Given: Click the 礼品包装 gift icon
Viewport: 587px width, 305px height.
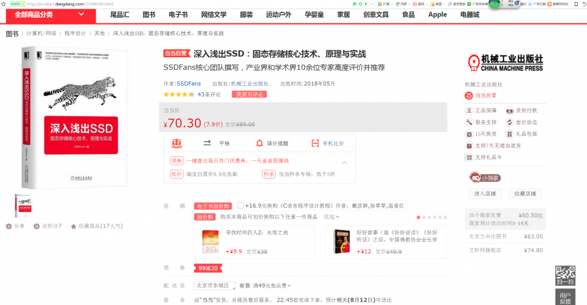Looking at the screenshot, I should pos(510,134).
